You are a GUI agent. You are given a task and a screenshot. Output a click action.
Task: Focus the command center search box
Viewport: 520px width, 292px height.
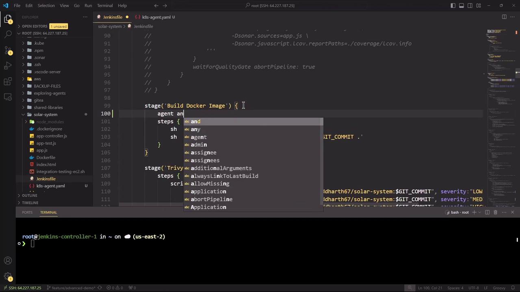pos(270,6)
